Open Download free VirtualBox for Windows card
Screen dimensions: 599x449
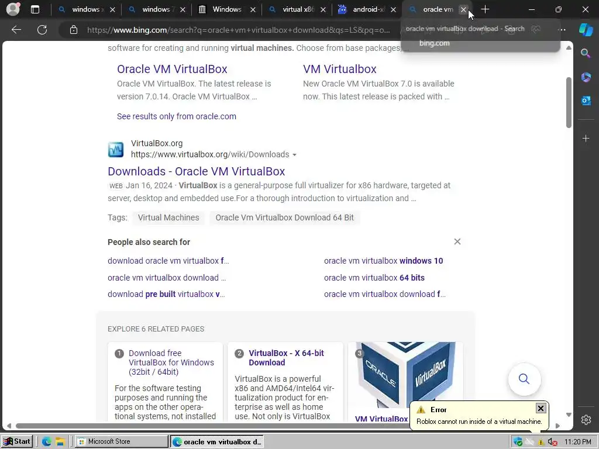click(x=171, y=362)
